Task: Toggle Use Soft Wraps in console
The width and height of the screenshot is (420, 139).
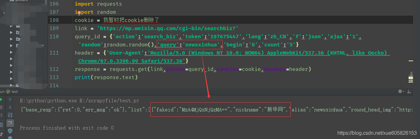Action: coord(10,115)
